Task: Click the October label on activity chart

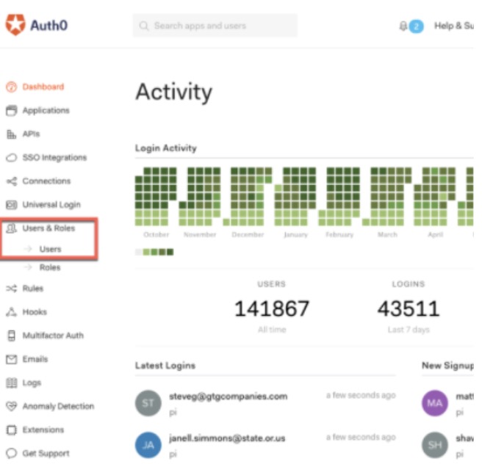Action: [x=157, y=235]
